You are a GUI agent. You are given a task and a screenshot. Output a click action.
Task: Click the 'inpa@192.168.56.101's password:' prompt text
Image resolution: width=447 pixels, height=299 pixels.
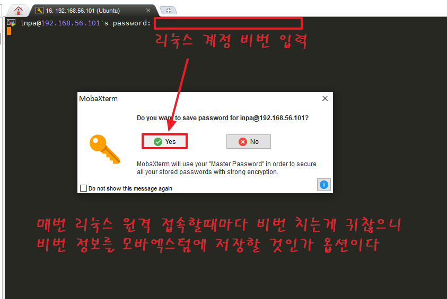point(85,23)
